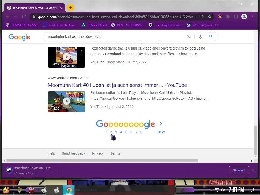Show hidden tray icons chevron
Image resolution: width=260 pixels, height=195 pixels.
211,190
